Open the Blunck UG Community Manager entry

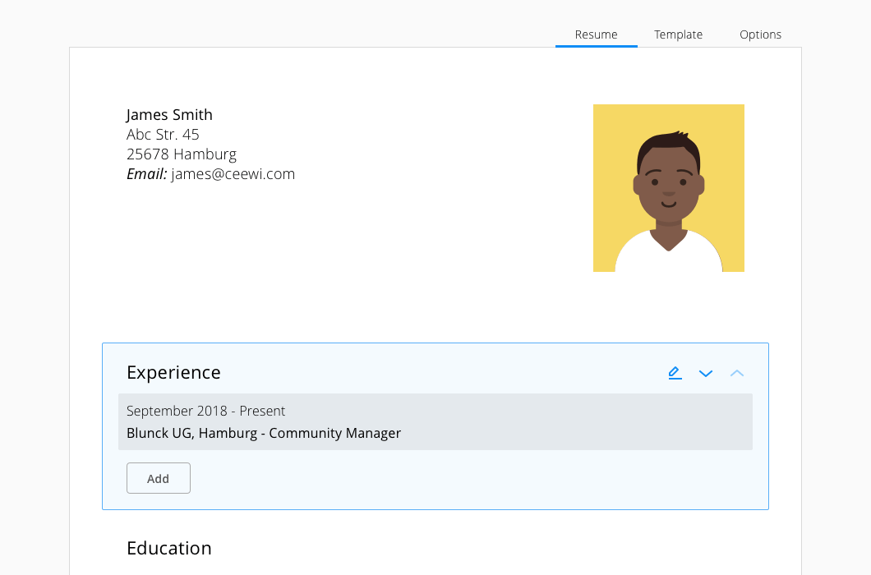tap(264, 433)
